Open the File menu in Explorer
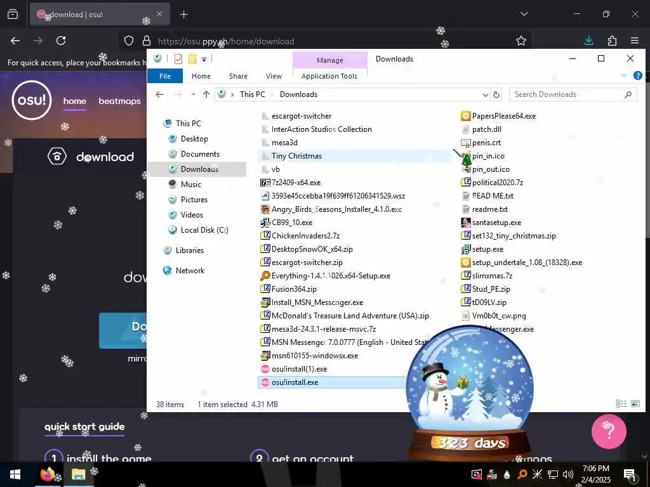650x487 pixels. tap(165, 76)
